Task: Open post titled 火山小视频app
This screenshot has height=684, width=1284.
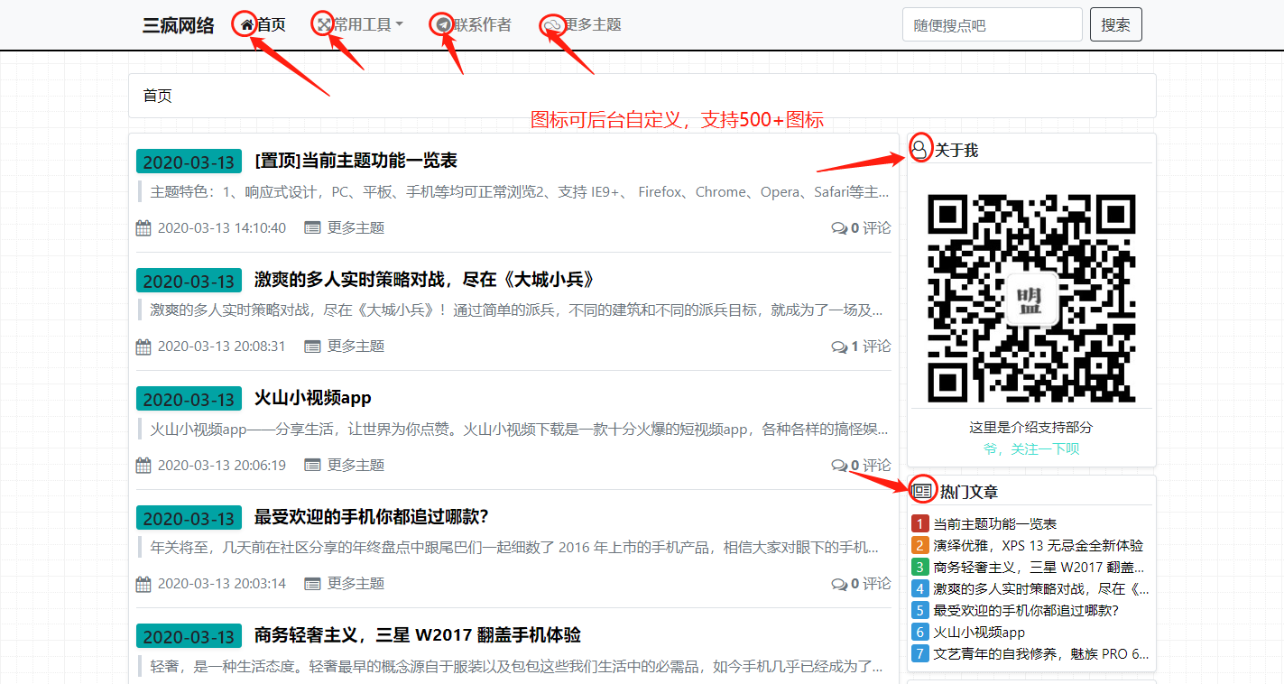Action: [313, 398]
